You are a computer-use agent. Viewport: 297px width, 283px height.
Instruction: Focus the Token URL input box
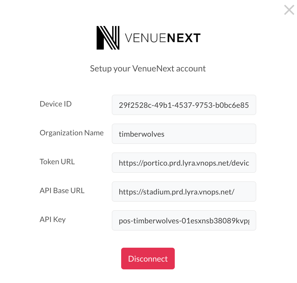click(184, 163)
